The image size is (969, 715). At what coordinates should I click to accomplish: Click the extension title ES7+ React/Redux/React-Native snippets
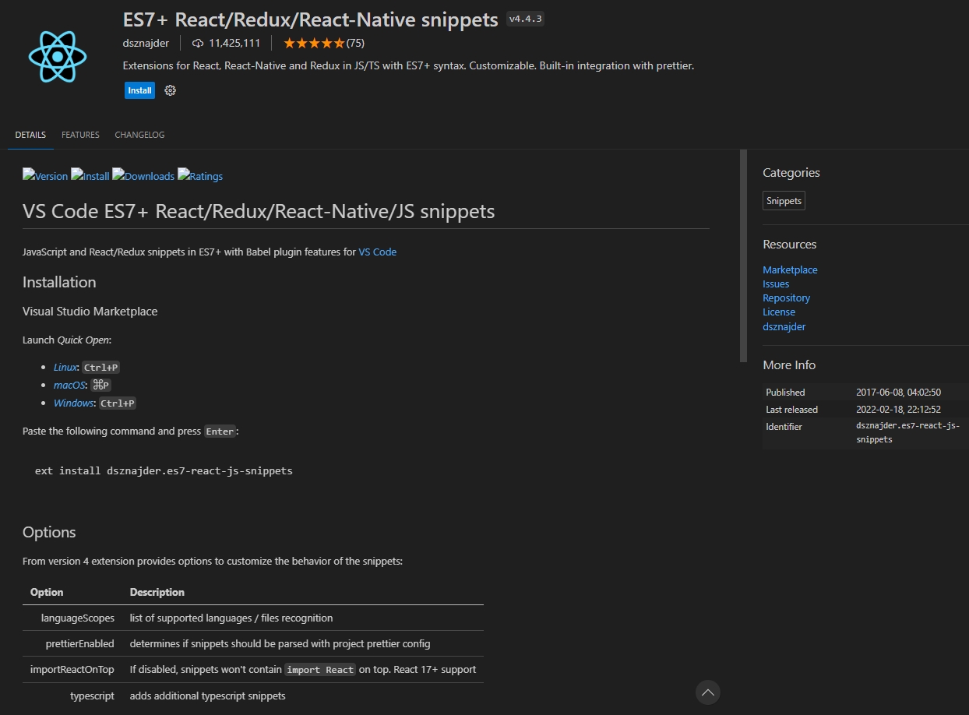click(x=311, y=19)
